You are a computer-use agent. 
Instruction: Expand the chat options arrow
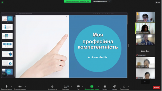pyautogui.click(x=82, y=86)
